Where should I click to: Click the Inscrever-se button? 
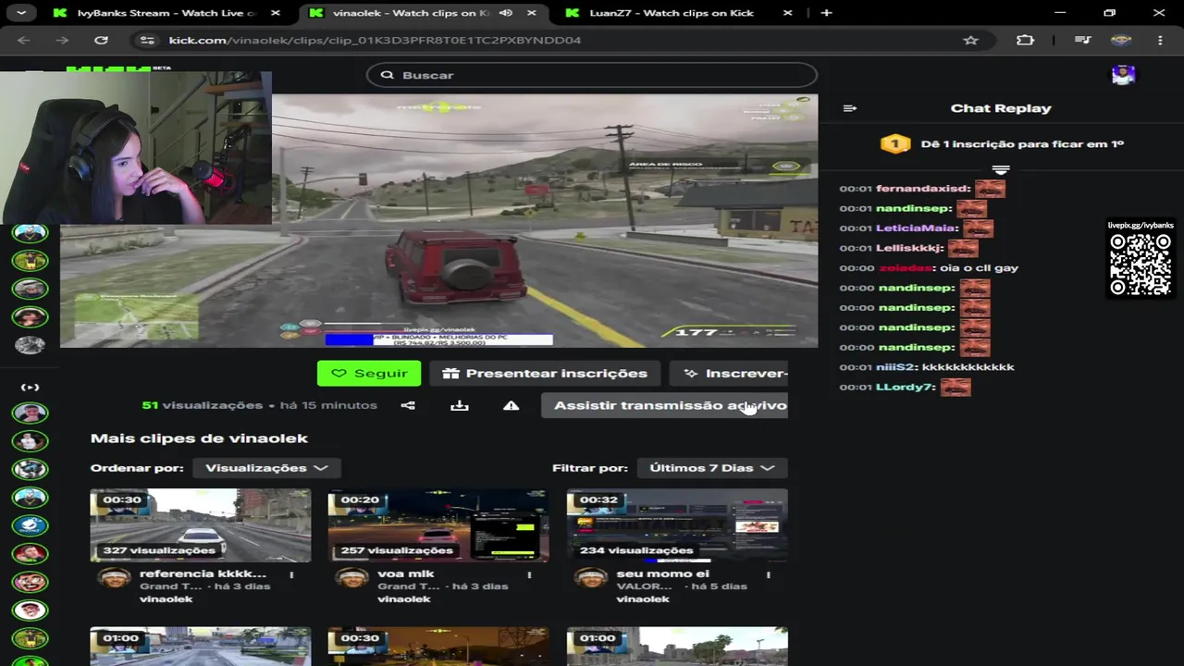729,374
